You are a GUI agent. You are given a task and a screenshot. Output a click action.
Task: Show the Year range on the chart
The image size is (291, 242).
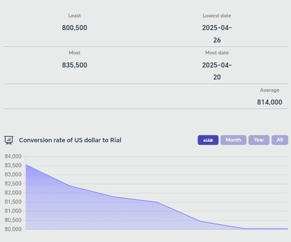coord(259,140)
